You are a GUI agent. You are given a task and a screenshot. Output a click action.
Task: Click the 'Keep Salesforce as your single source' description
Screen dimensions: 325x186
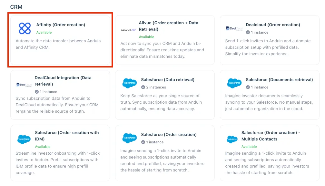[x=161, y=102]
